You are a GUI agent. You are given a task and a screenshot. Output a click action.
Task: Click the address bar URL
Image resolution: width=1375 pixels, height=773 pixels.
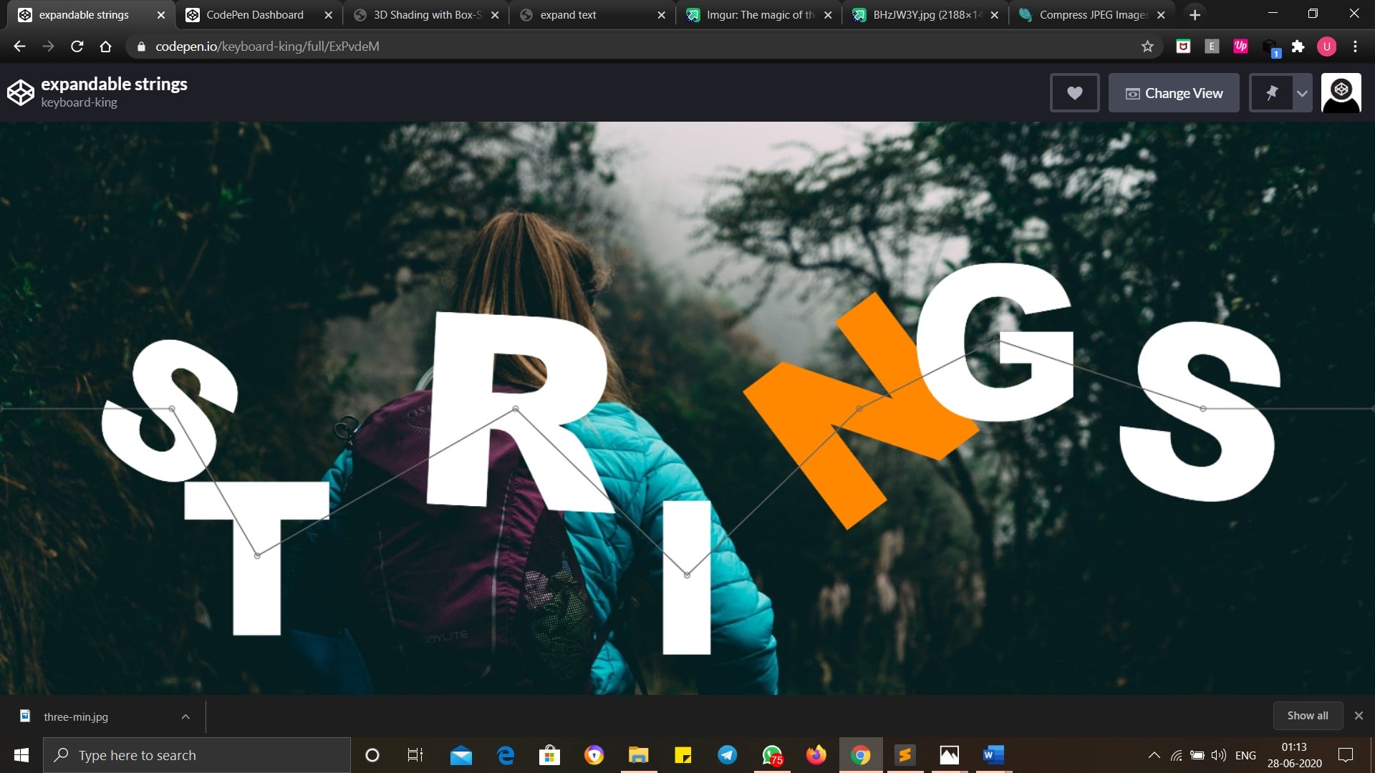[x=267, y=47]
